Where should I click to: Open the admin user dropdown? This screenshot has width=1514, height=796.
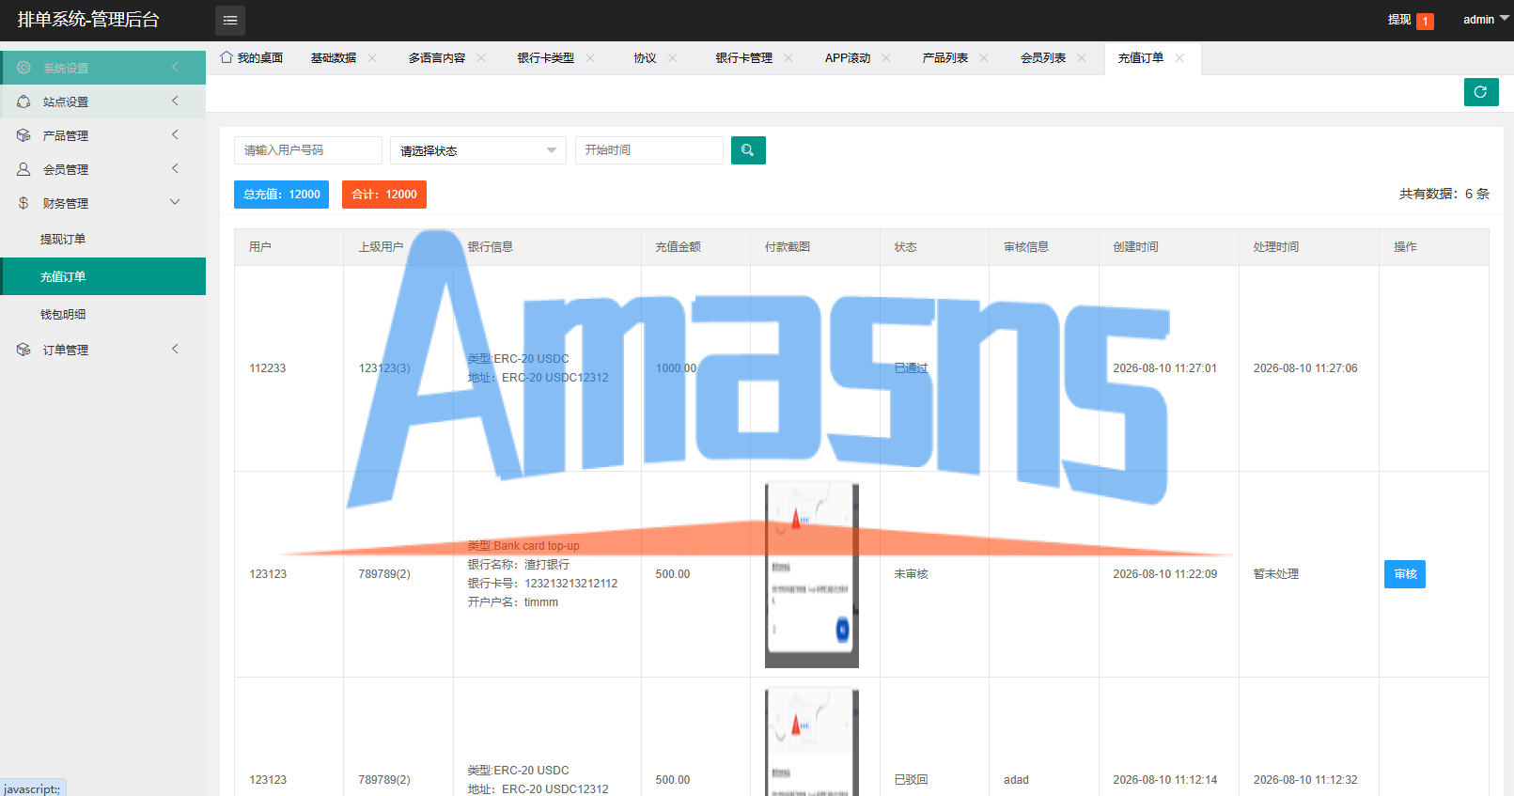(x=1486, y=20)
